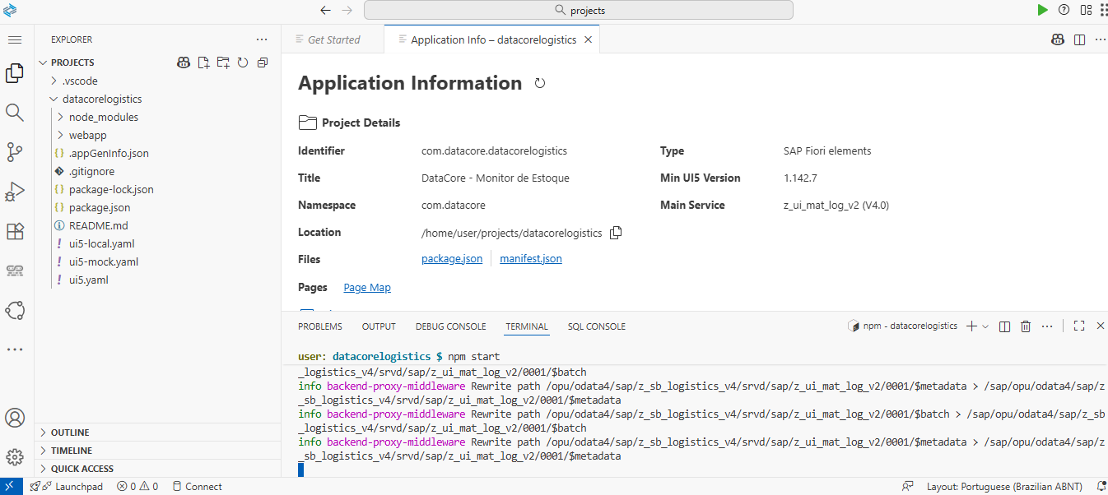
Task: Expand the node_modules folder
Action: pos(103,117)
